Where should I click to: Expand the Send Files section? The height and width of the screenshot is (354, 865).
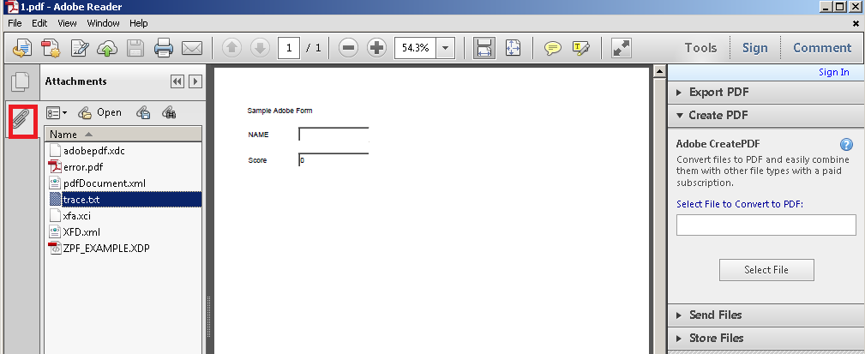766,315
